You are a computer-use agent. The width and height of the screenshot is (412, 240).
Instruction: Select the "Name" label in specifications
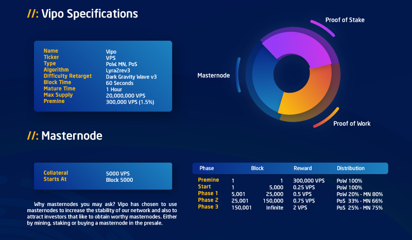[50, 51]
